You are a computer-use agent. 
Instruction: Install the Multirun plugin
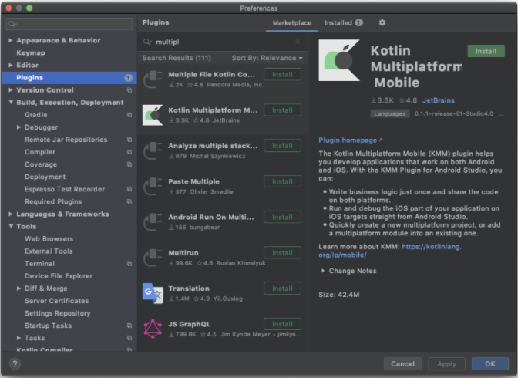tap(282, 253)
